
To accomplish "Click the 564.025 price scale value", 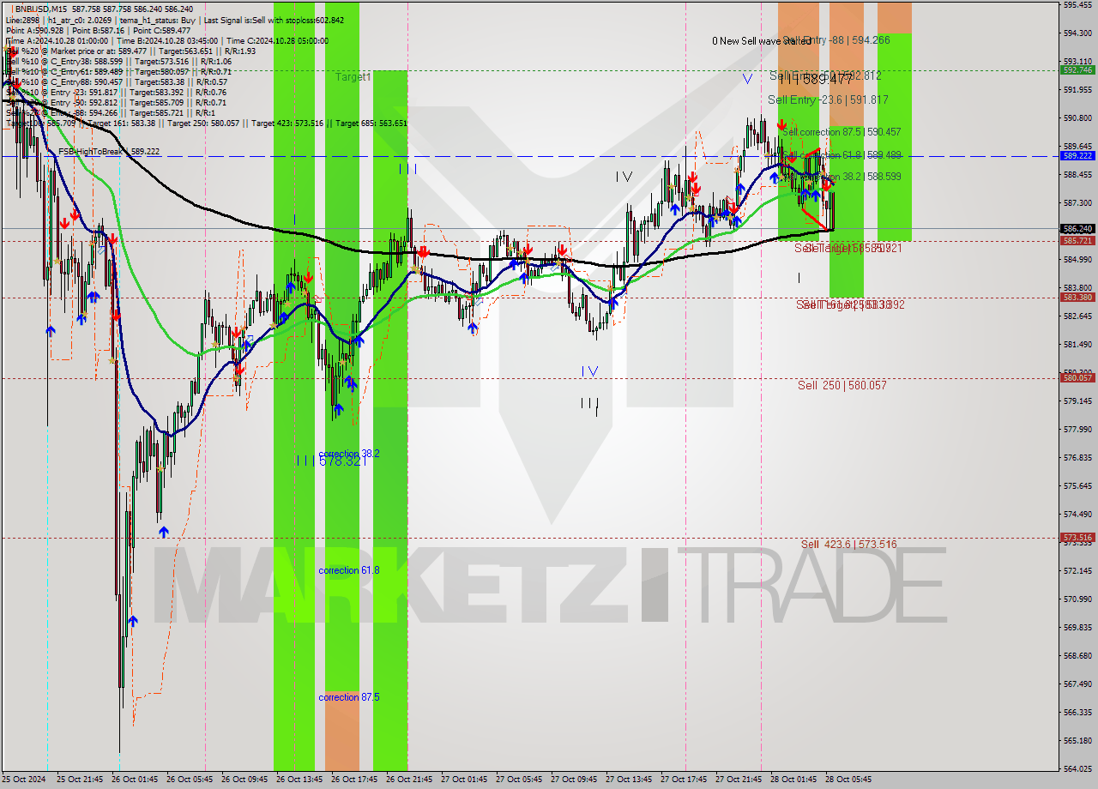I will point(1077,769).
